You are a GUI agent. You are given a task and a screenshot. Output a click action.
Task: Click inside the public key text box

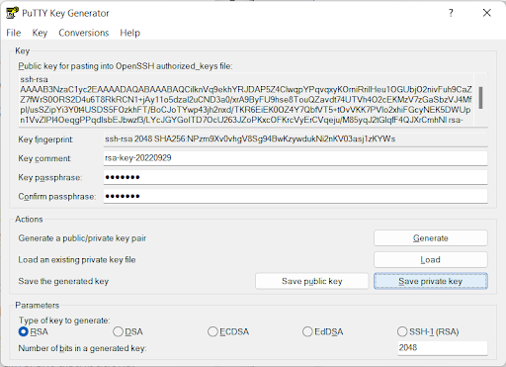[246, 100]
